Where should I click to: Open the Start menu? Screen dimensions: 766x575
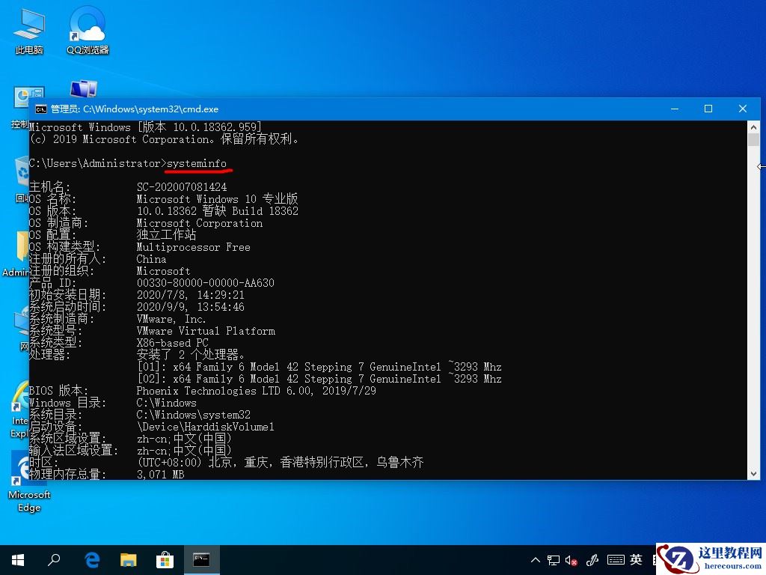pos(16,559)
